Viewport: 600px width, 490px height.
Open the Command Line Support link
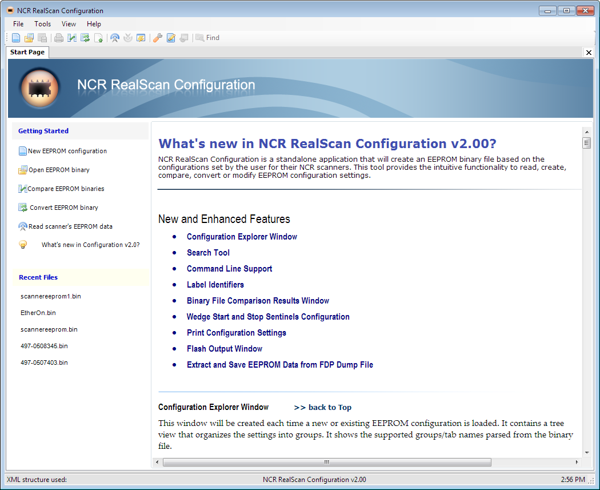point(229,269)
